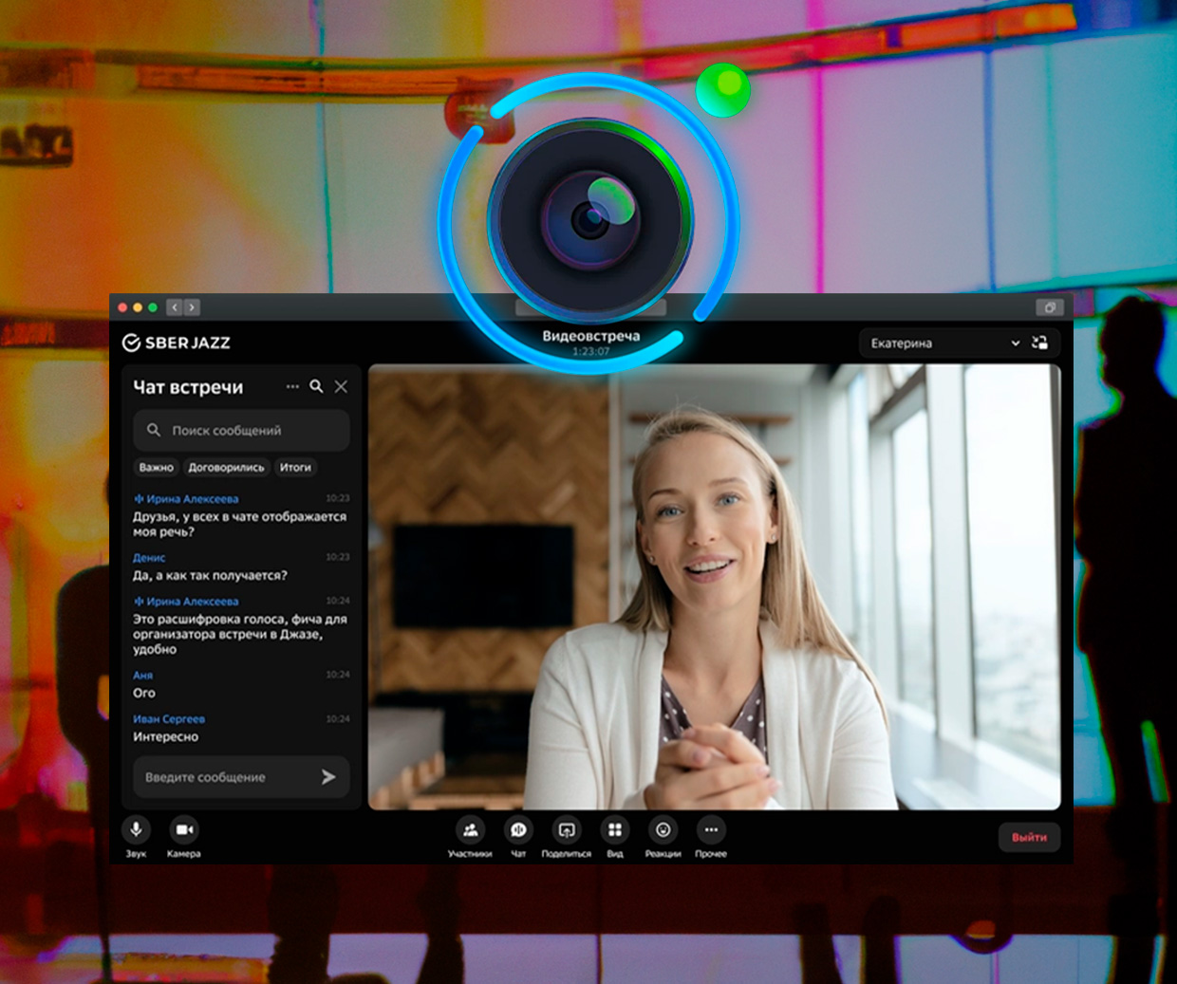1177x984 pixels.
Task: Open the Реакции emoji icon
Action: point(663,830)
